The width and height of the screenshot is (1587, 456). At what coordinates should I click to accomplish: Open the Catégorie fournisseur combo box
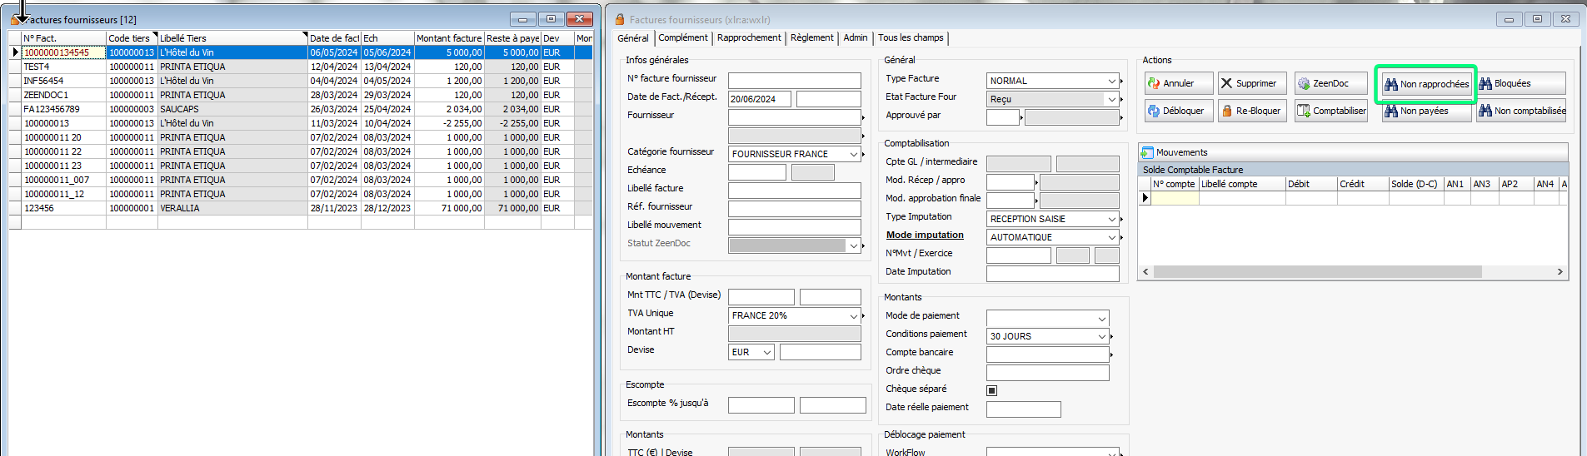pyautogui.click(x=853, y=154)
